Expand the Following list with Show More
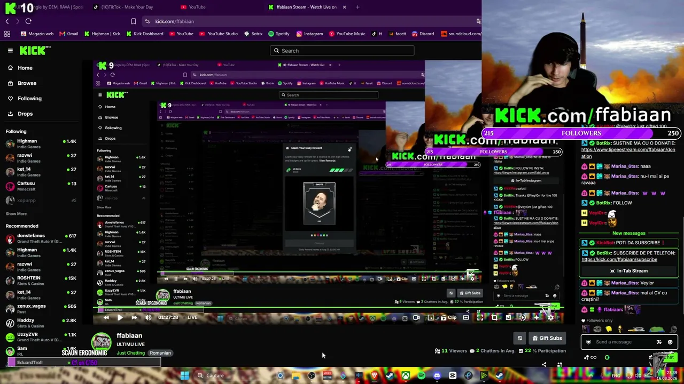This screenshot has height=384, width=684. tap(16, 214)
